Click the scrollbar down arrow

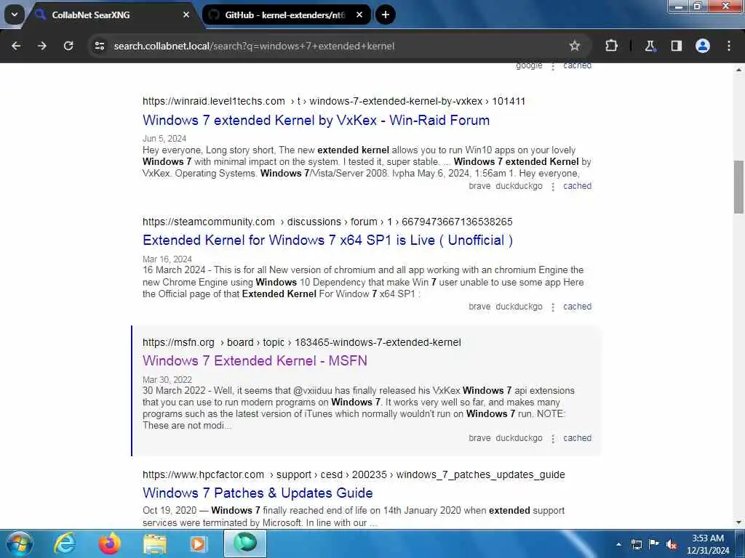pyautogui.click(x=739, y=523)
